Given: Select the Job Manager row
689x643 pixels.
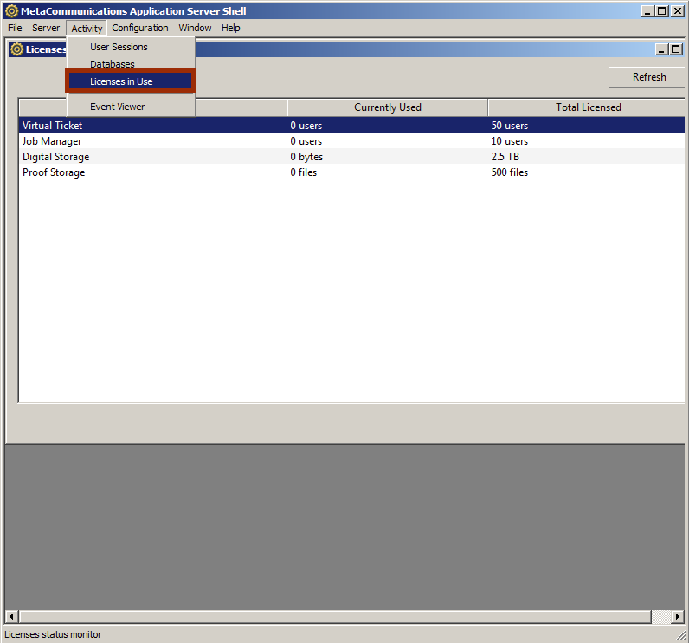Looking at the screenshot, I should [x=351, y=140].
